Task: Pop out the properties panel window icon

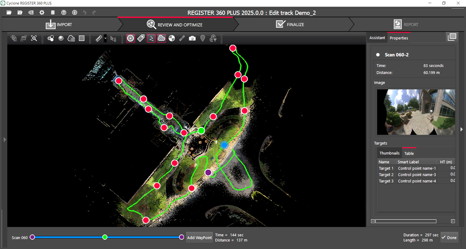Action: 452,37
